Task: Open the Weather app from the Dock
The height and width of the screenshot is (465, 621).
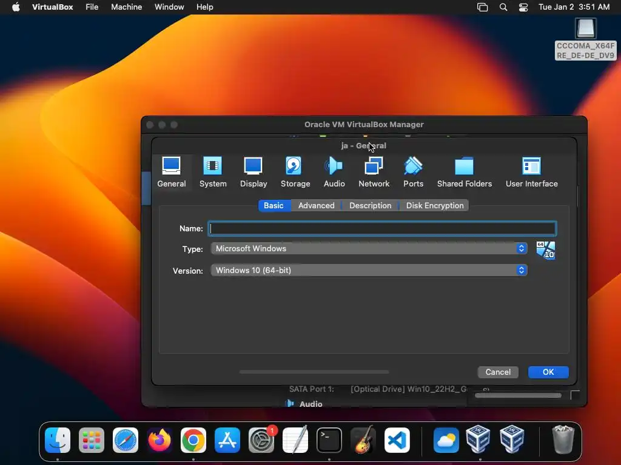Action: tap(446, 440)
